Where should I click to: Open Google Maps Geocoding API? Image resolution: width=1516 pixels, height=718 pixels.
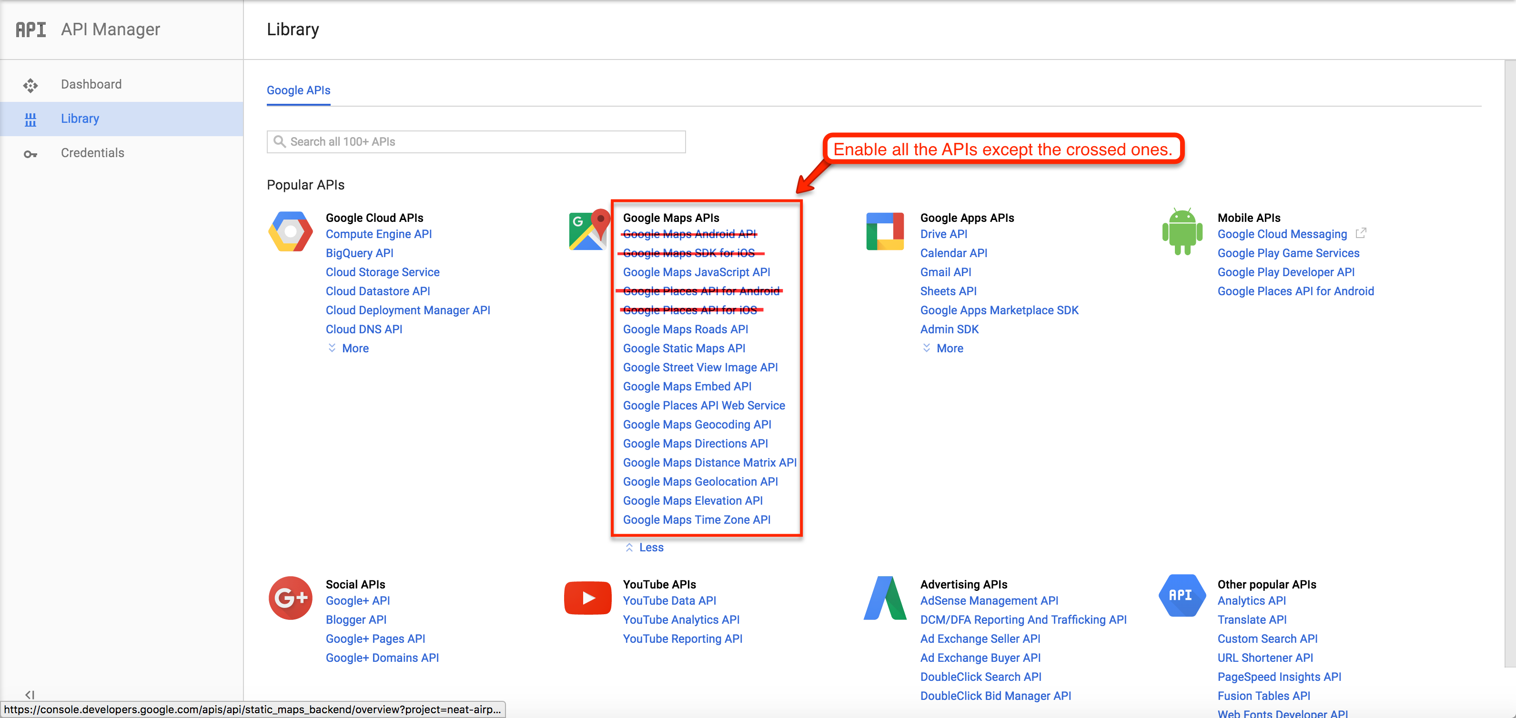[697, 425]
